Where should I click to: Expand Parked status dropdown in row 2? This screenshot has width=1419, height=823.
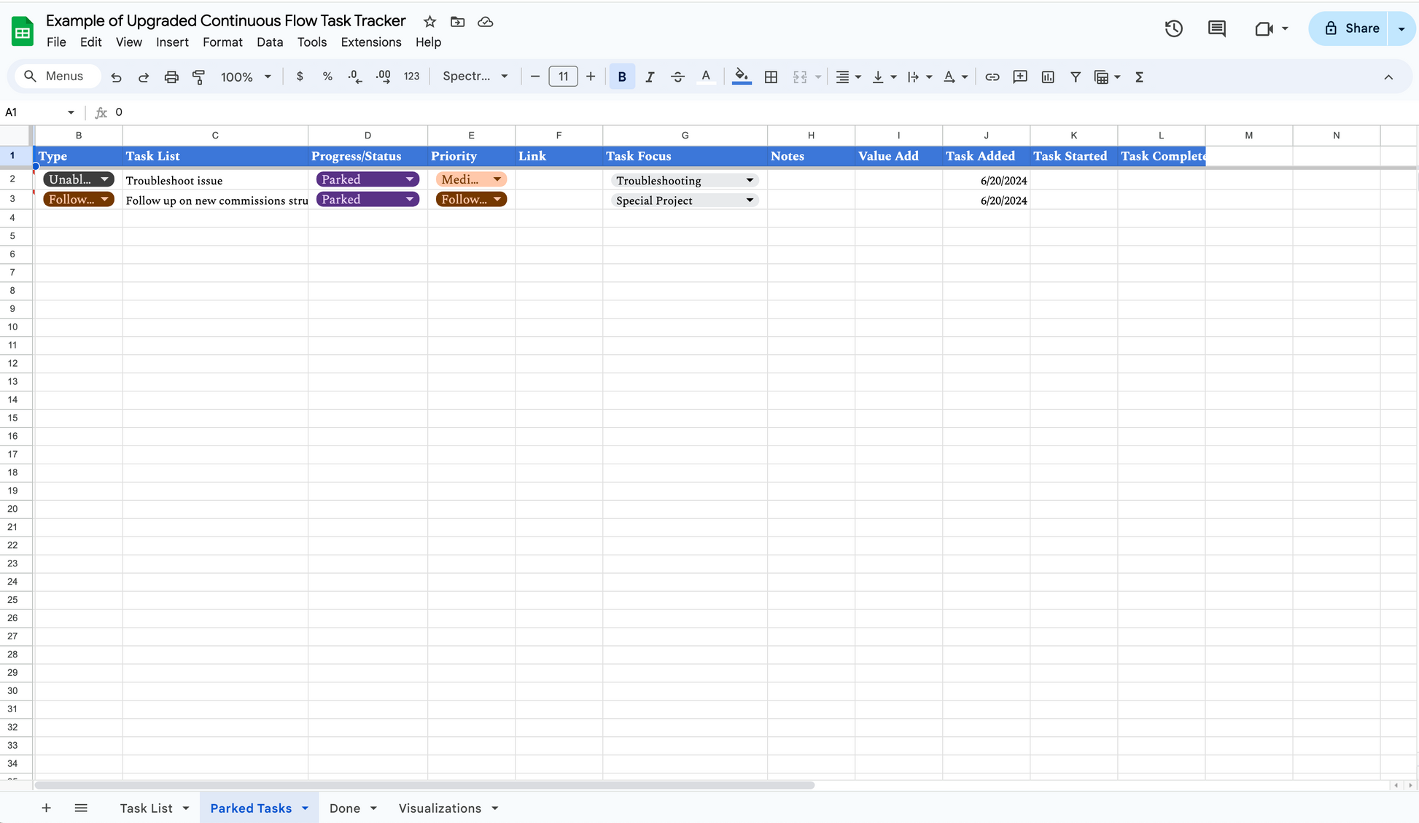pos(410,179)
